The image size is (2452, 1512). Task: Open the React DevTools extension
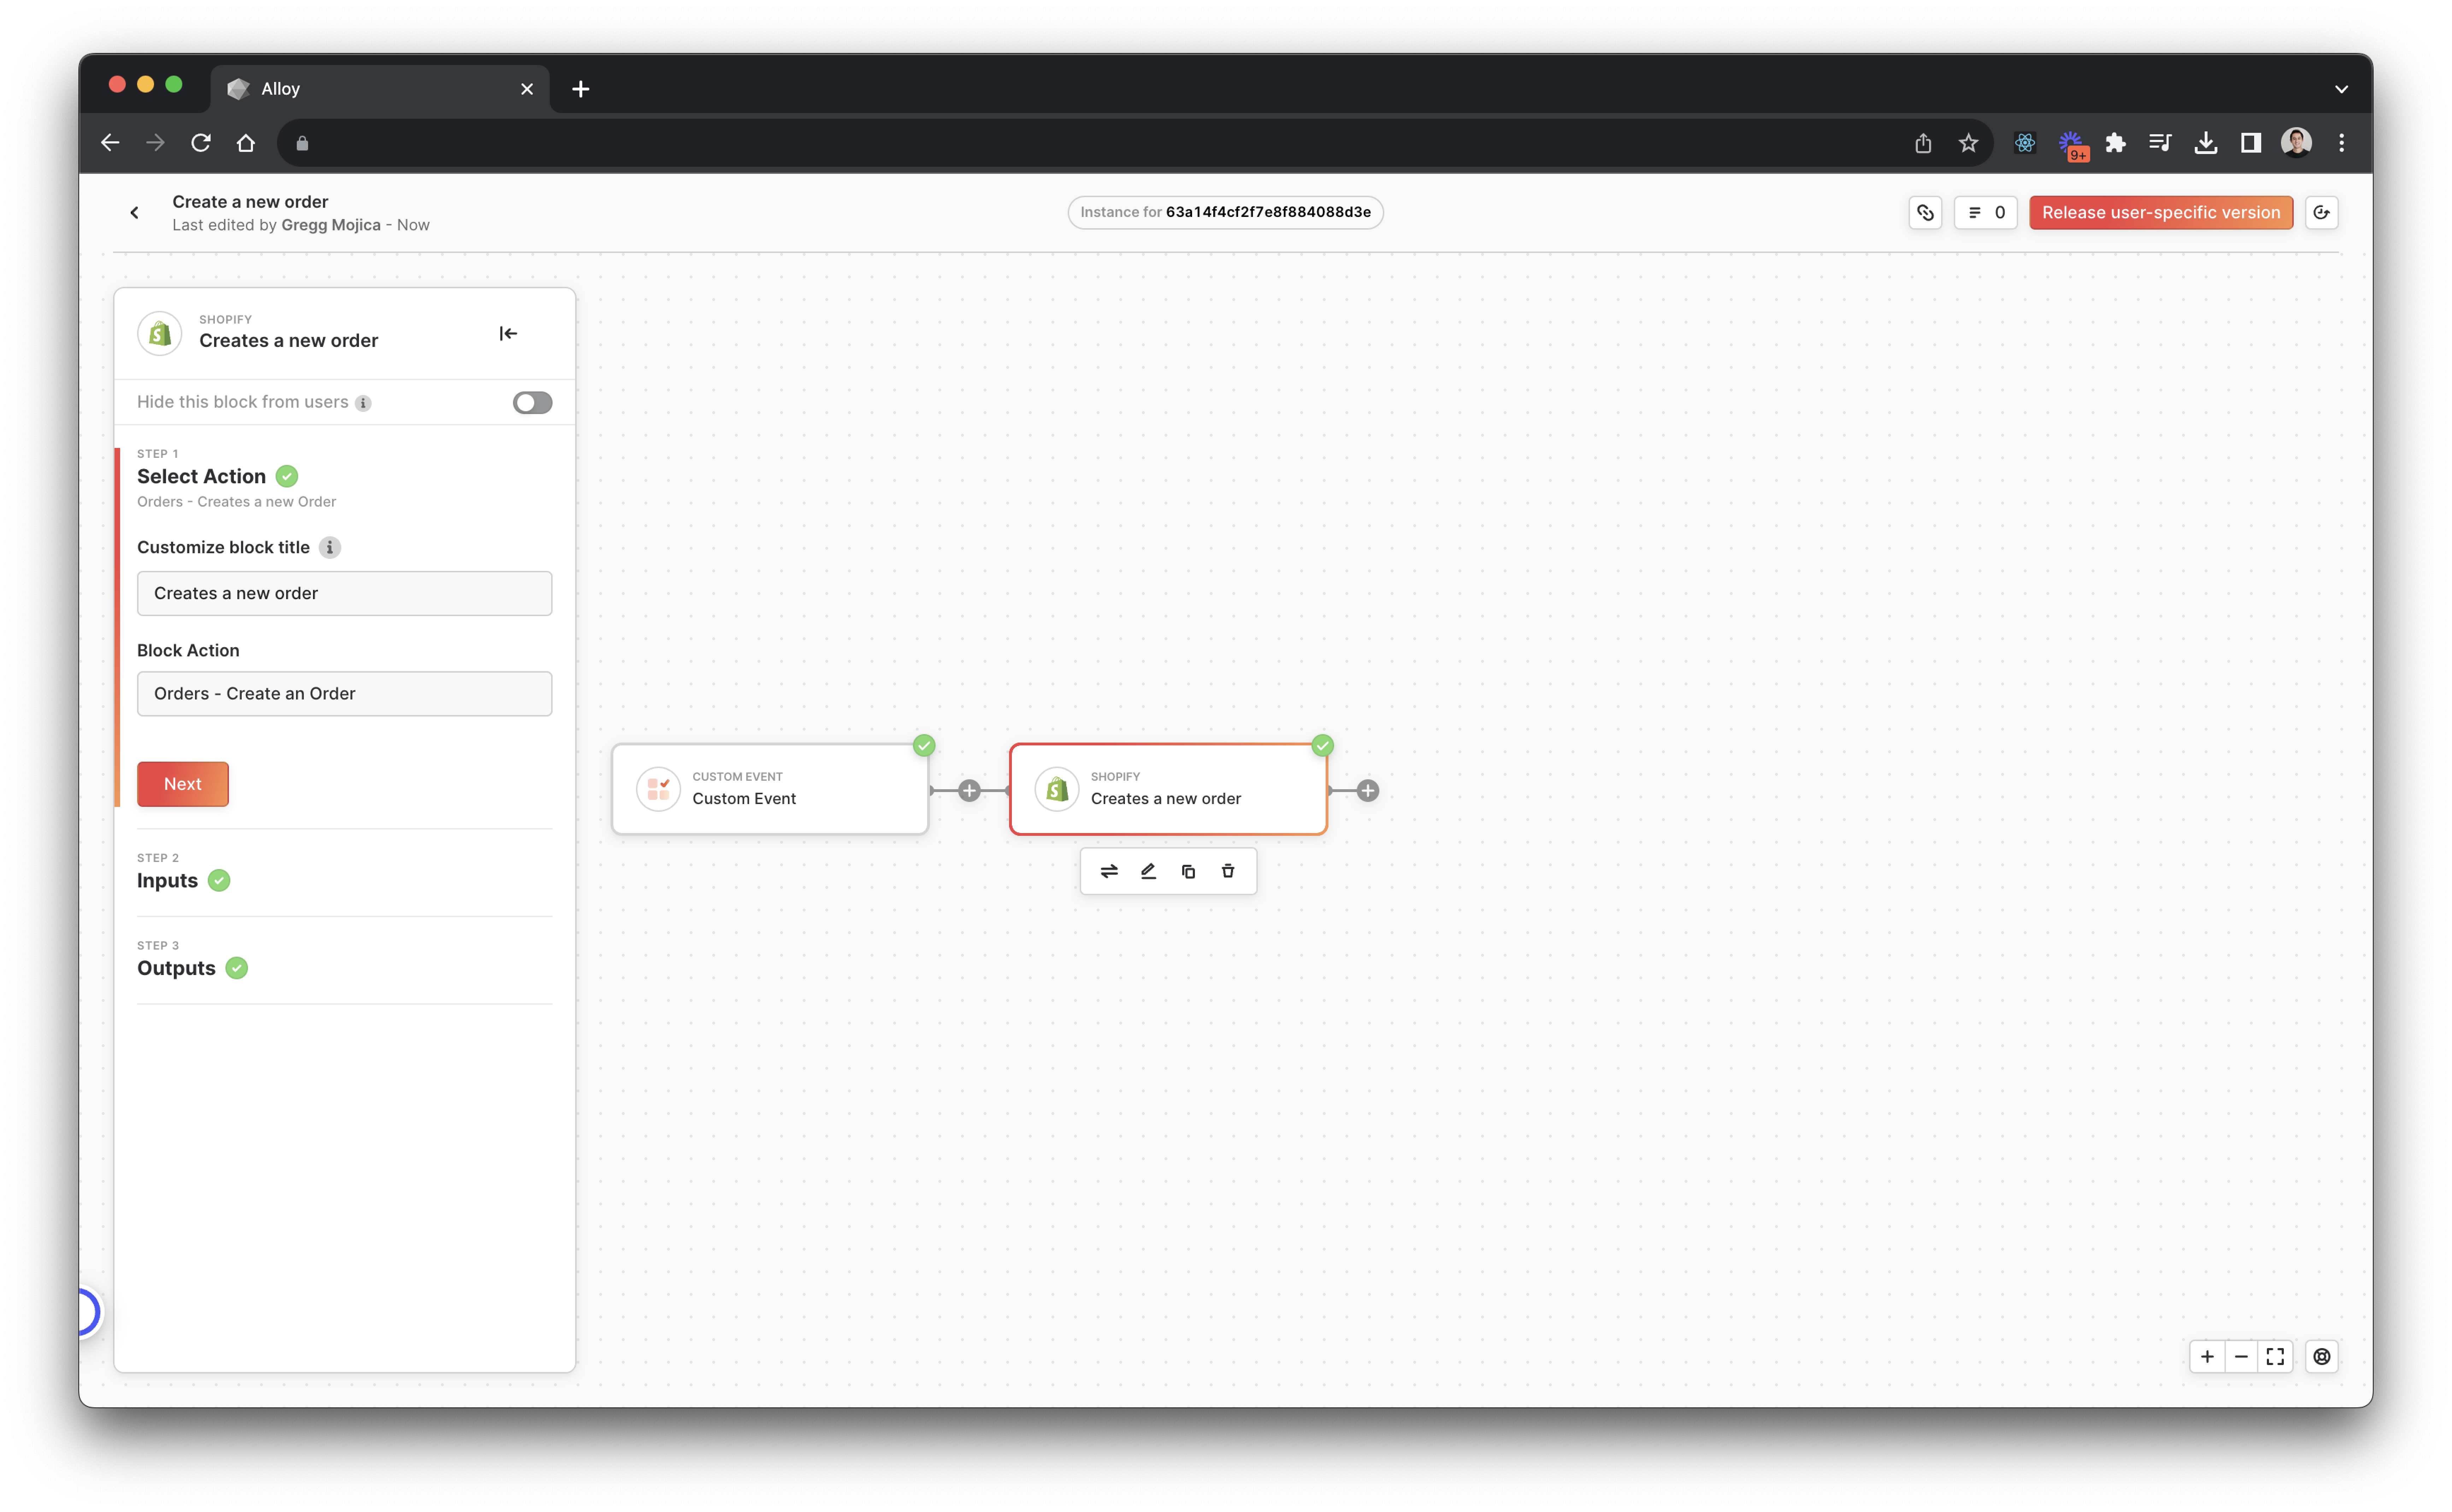2025,143
